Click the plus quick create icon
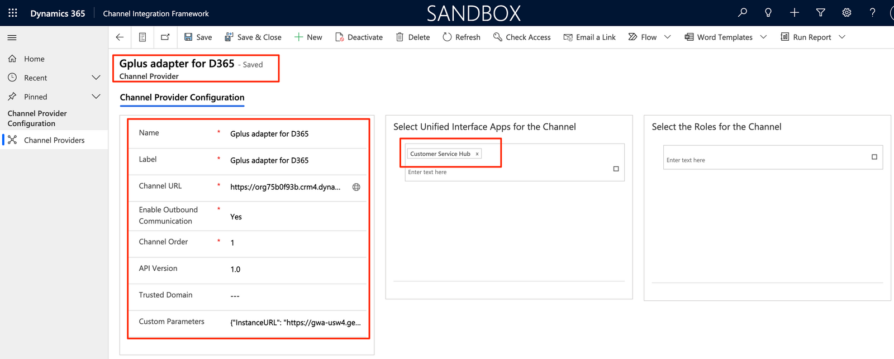This screenshot has height=359, width=894. tap(795, 12)
